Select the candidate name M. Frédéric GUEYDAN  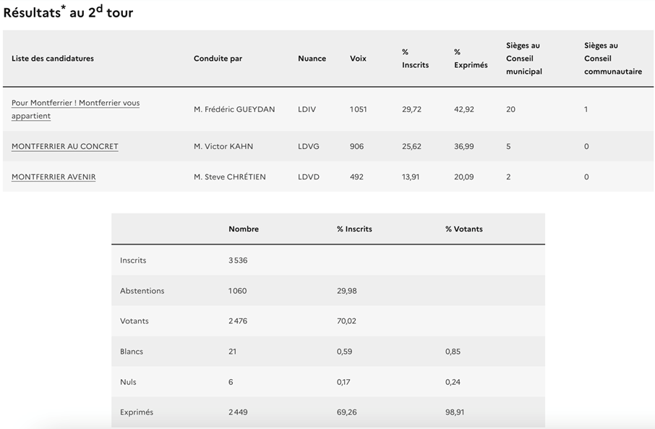tap(234, 109)
